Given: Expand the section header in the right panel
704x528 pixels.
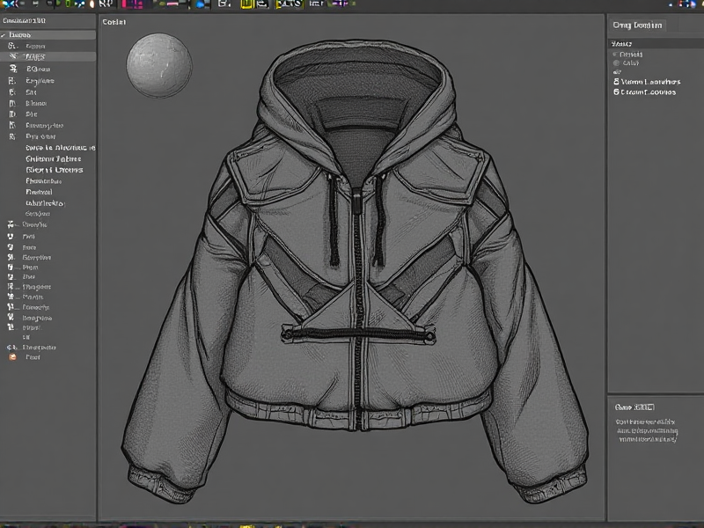Looking at the screenshot, I should coord(621,43).
